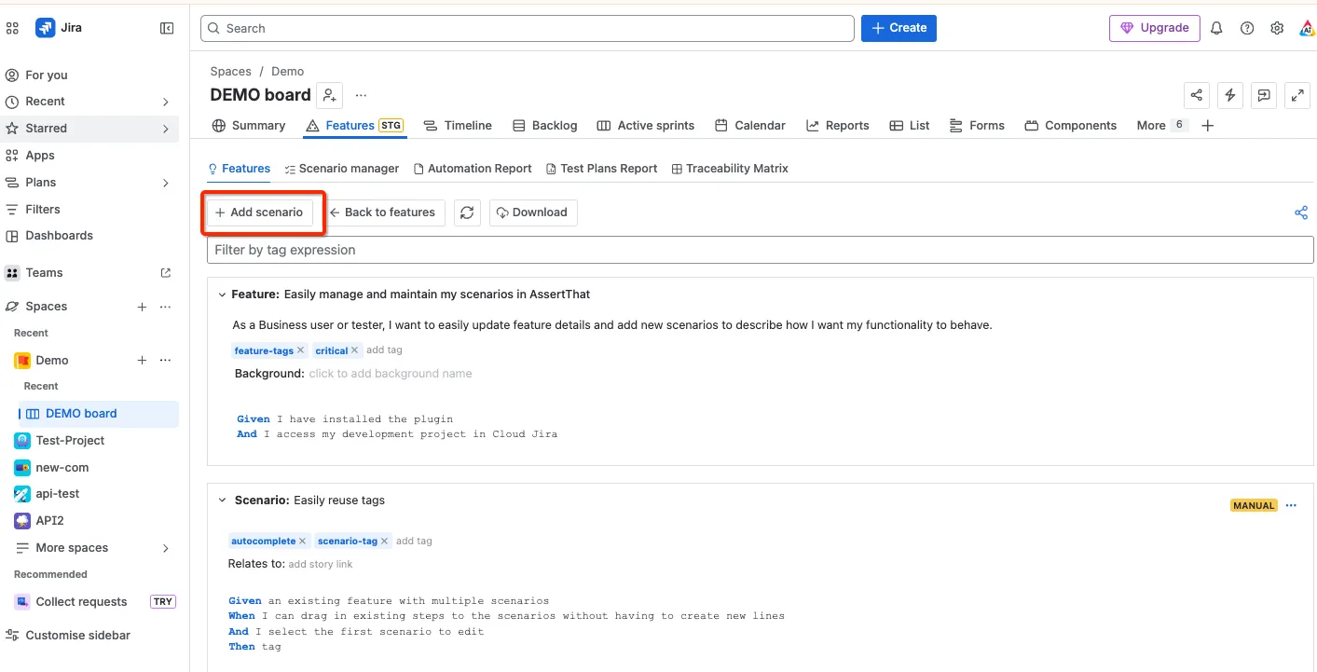Screen dimensions: 1317x672
Task: Open the help question mark icon
Action: 1247,28
